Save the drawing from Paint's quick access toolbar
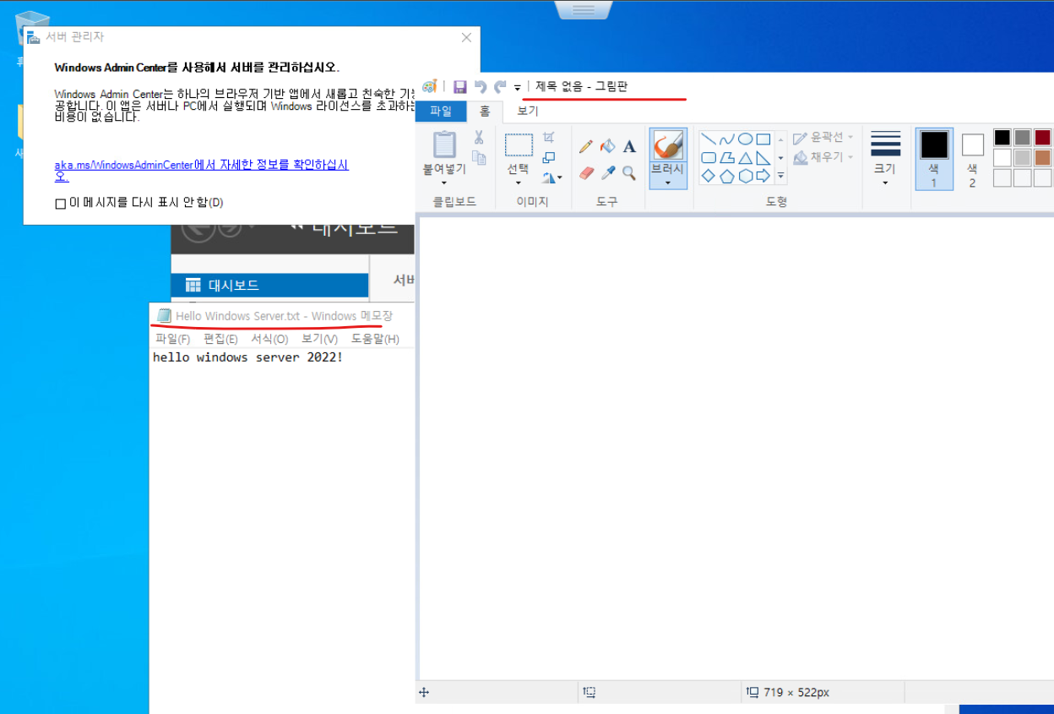Viewport: 1054px width, 714px height. click(x=460, y=86)
